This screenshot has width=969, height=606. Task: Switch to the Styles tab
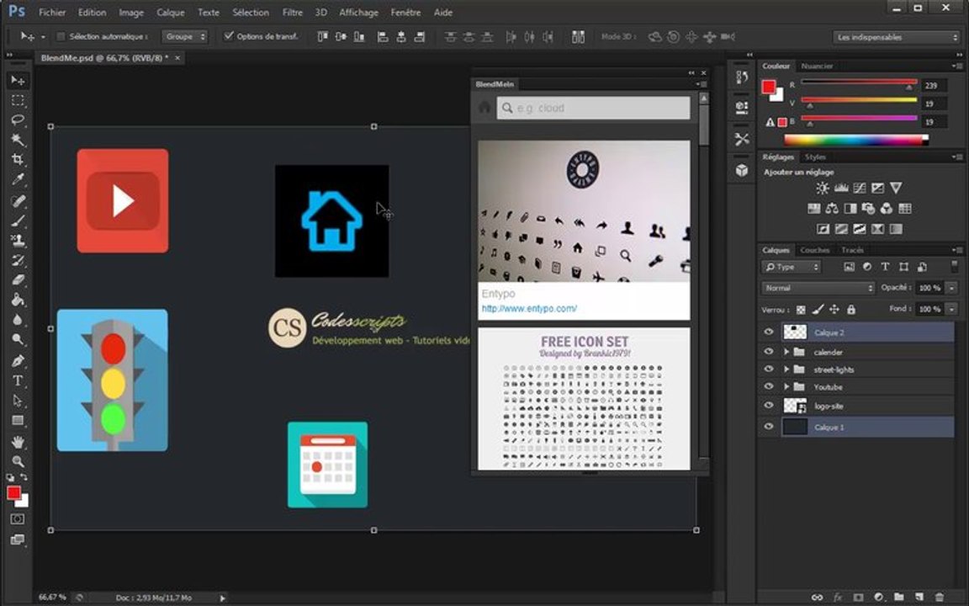[x=815, y=157]
